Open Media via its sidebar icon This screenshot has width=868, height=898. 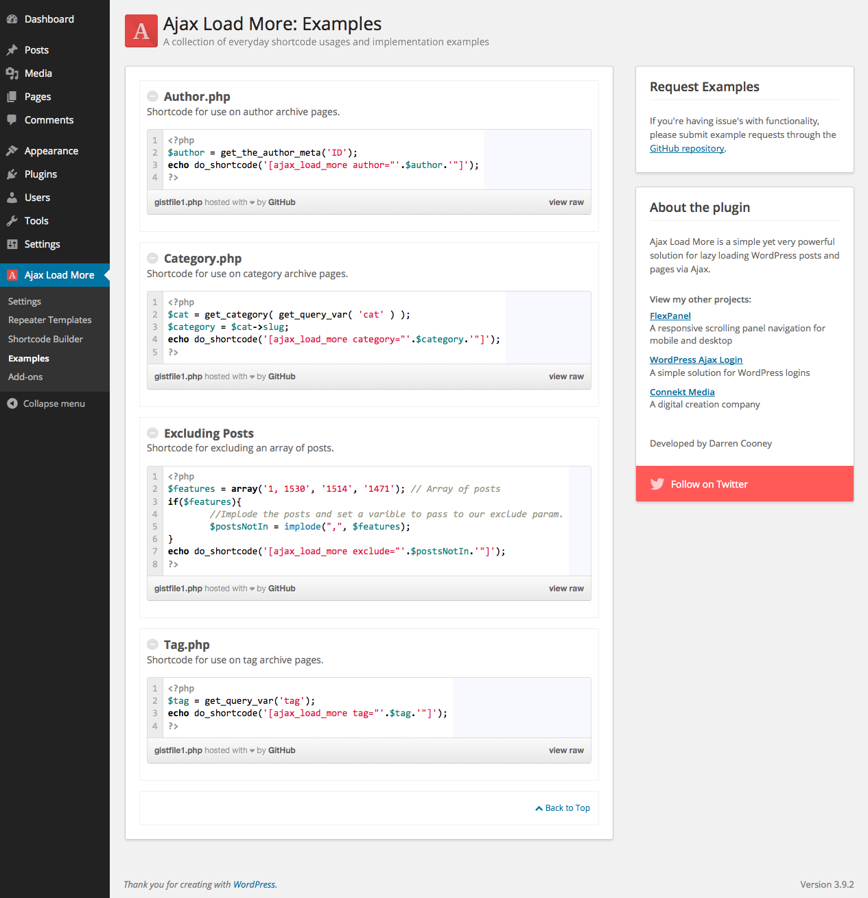click(x=12, y=73)
